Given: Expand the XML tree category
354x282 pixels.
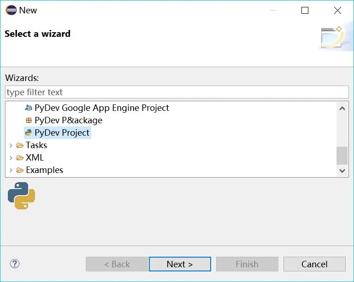Looking at the screenshot, I should pyautogui.click(x=11, y=158).
